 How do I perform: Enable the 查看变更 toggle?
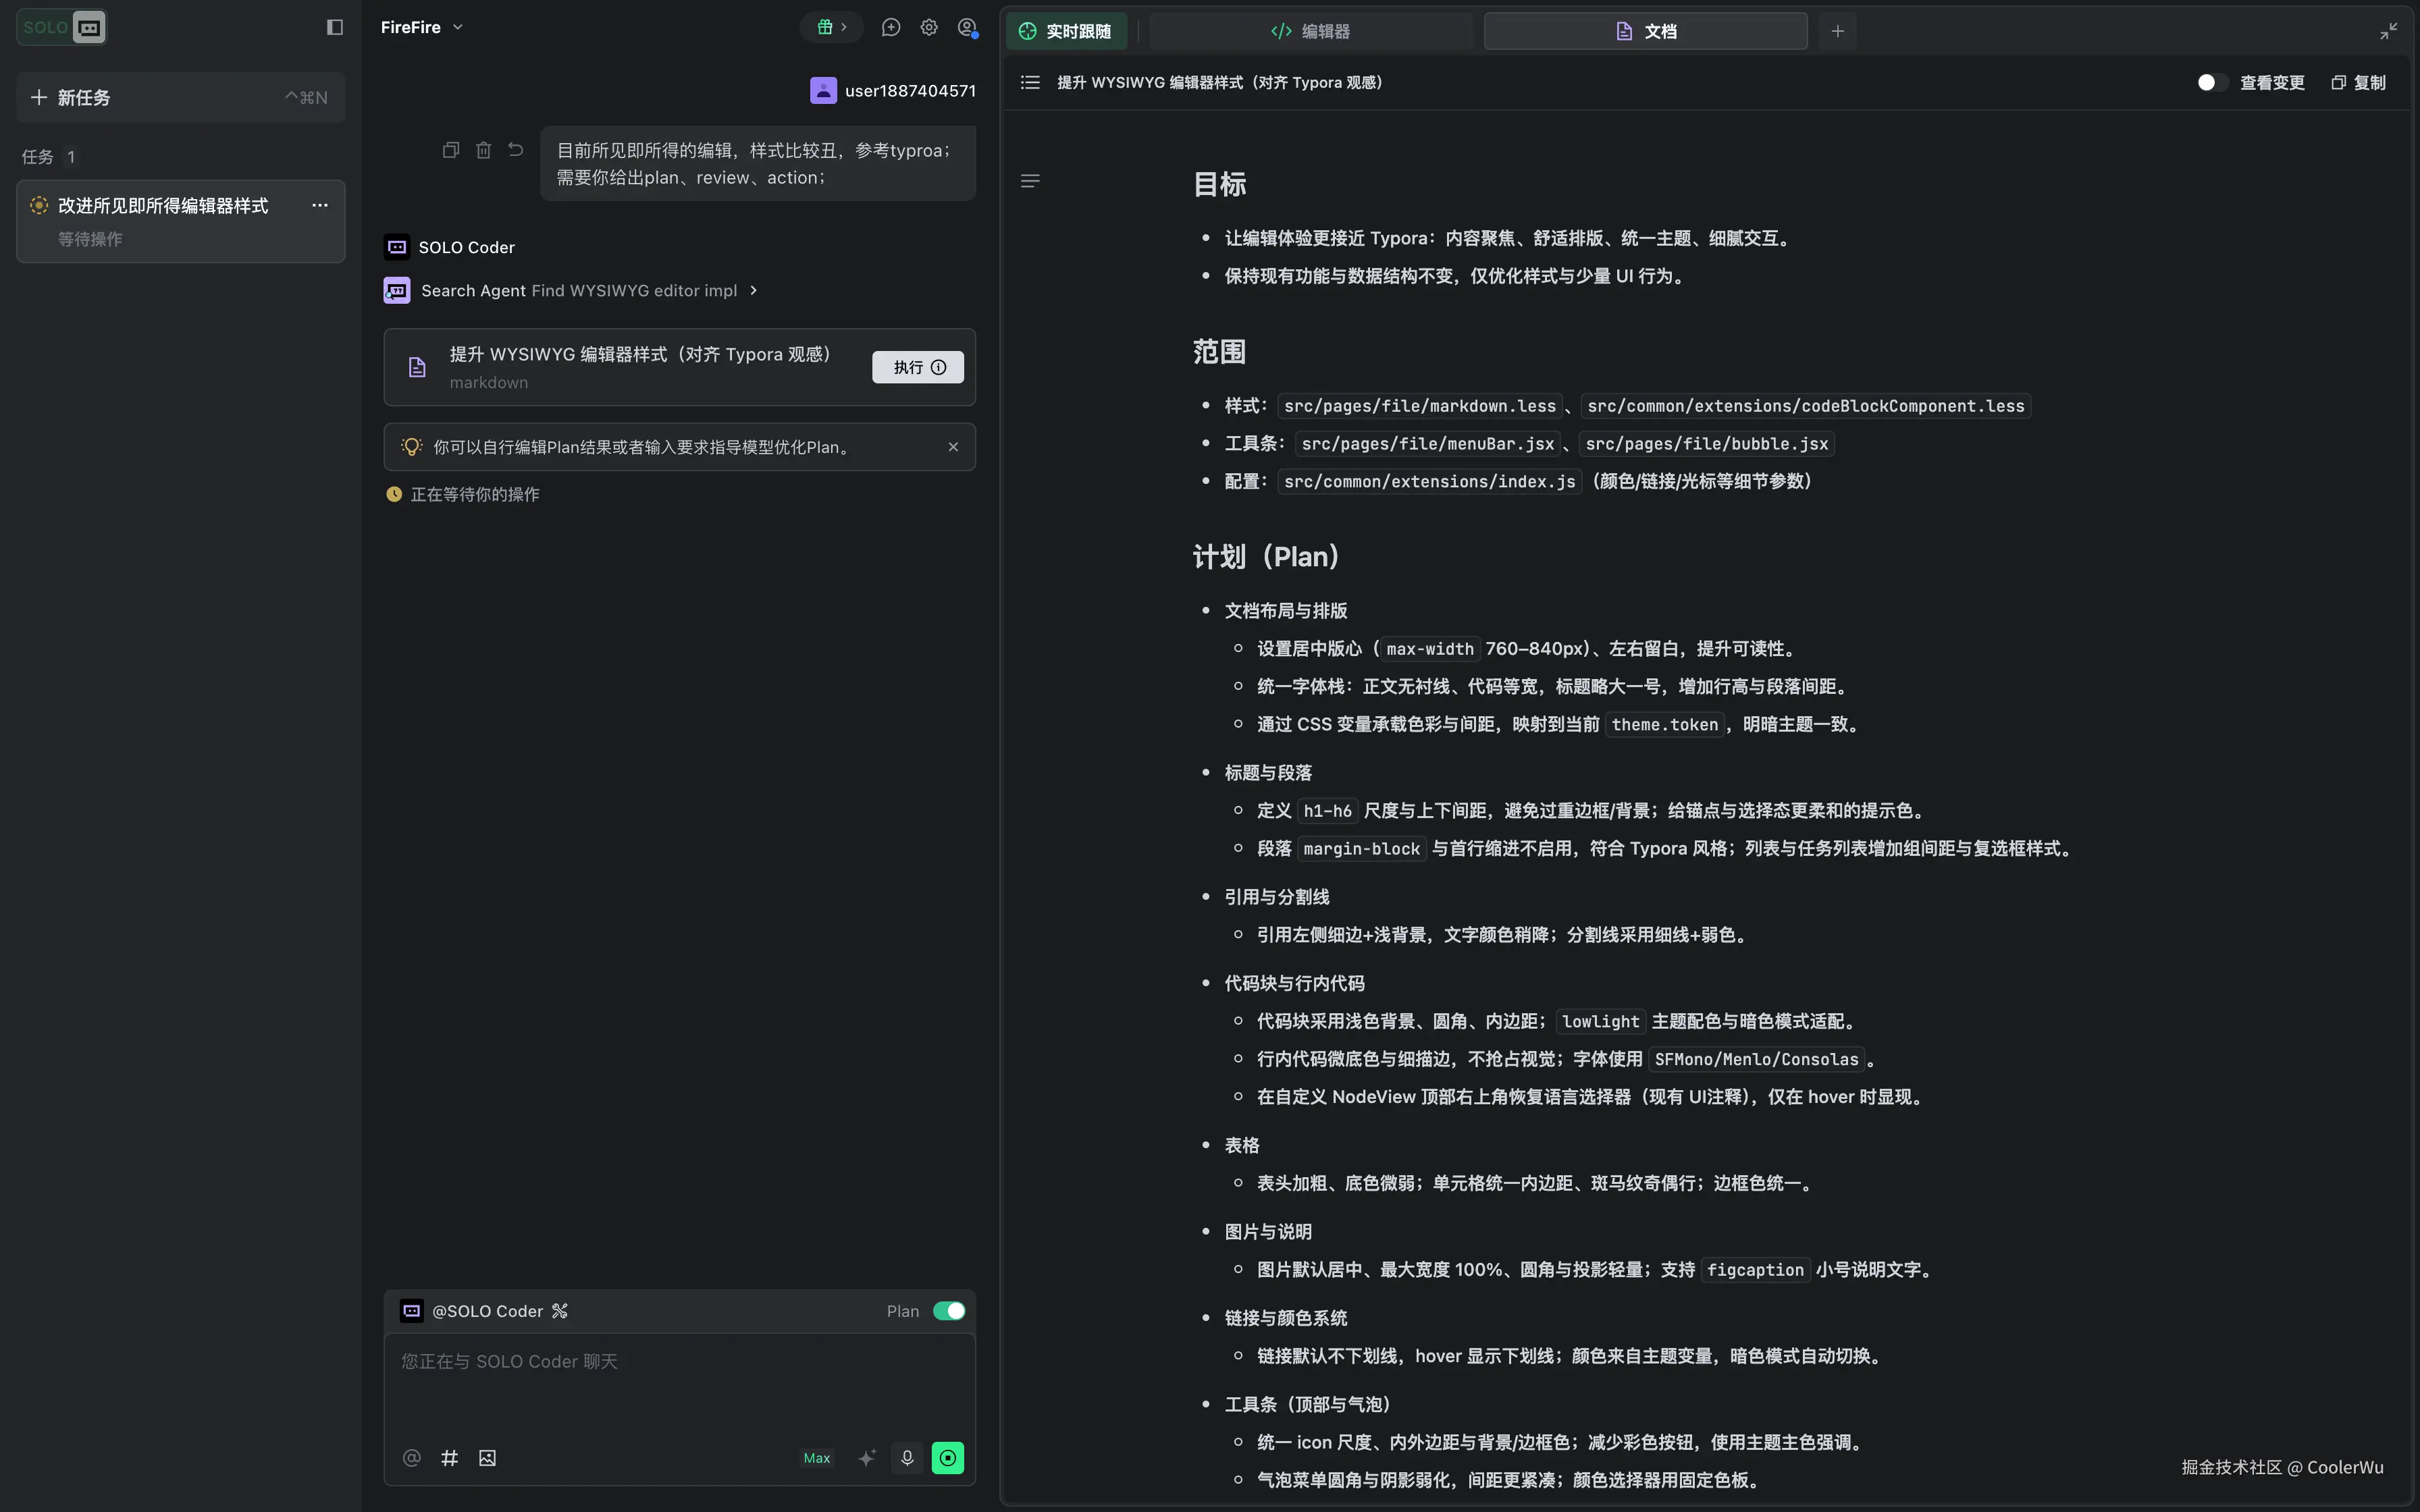click(2210, 82)
